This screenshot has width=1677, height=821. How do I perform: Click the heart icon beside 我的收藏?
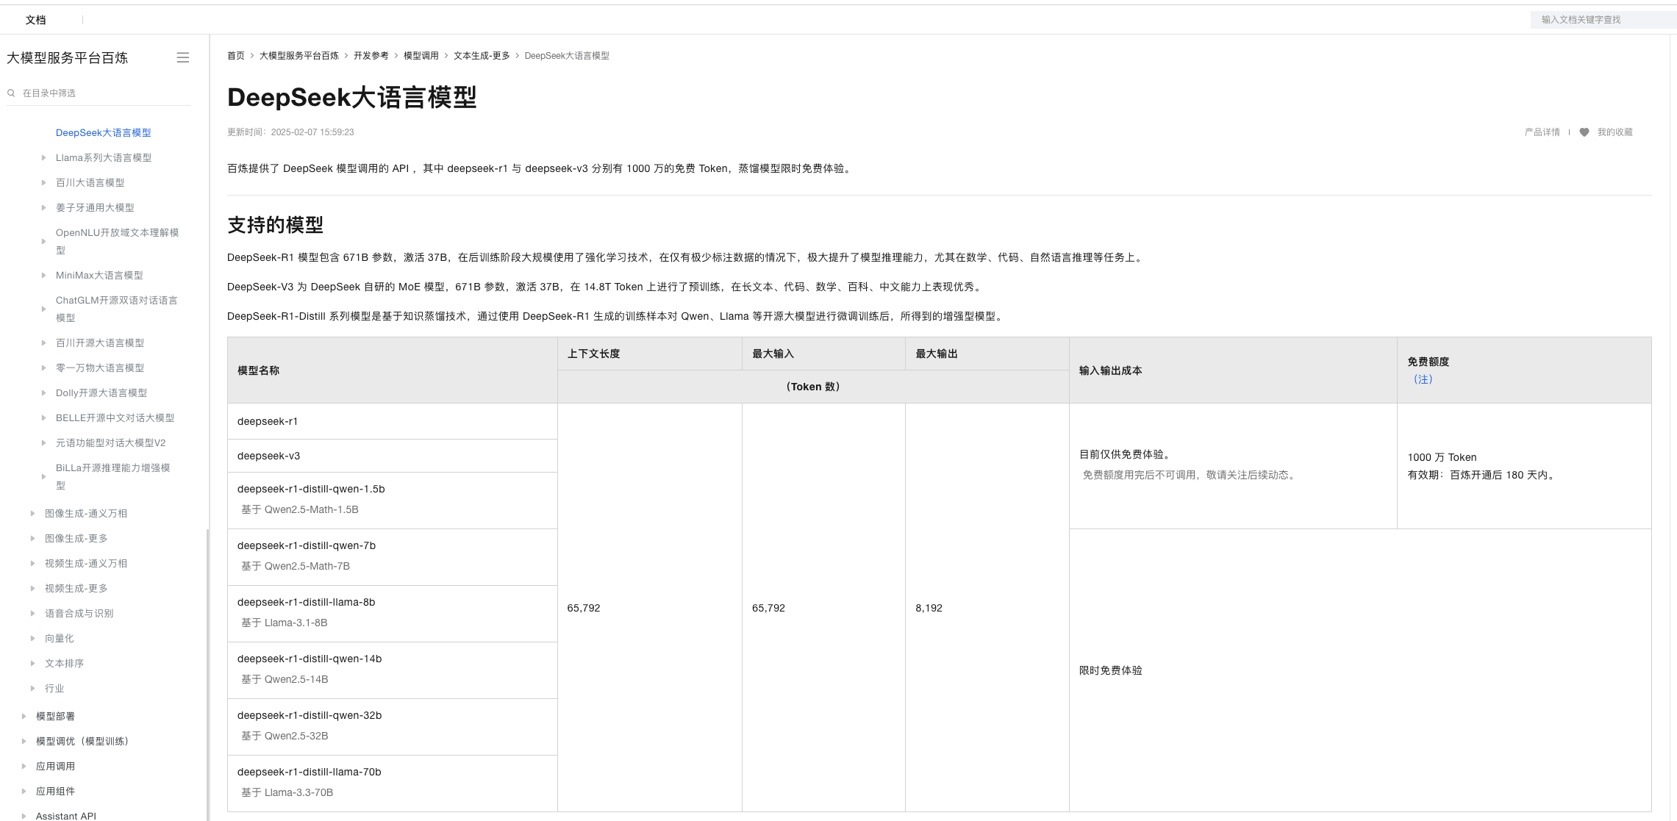tap(1584, 132)
